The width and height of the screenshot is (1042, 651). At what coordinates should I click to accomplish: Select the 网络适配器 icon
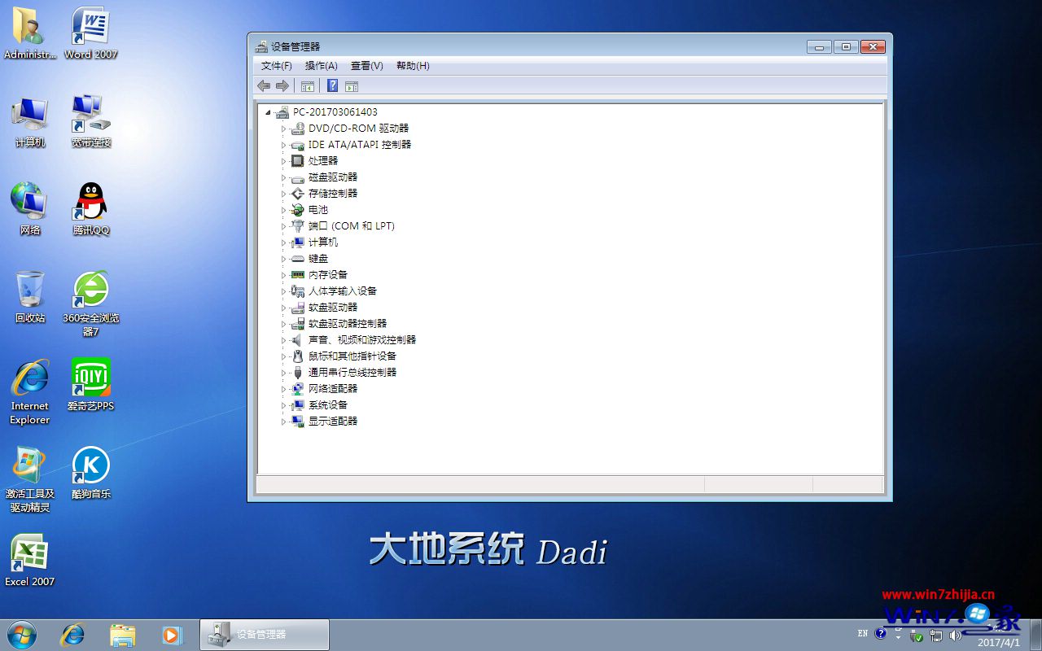click(x=298, y=389)
